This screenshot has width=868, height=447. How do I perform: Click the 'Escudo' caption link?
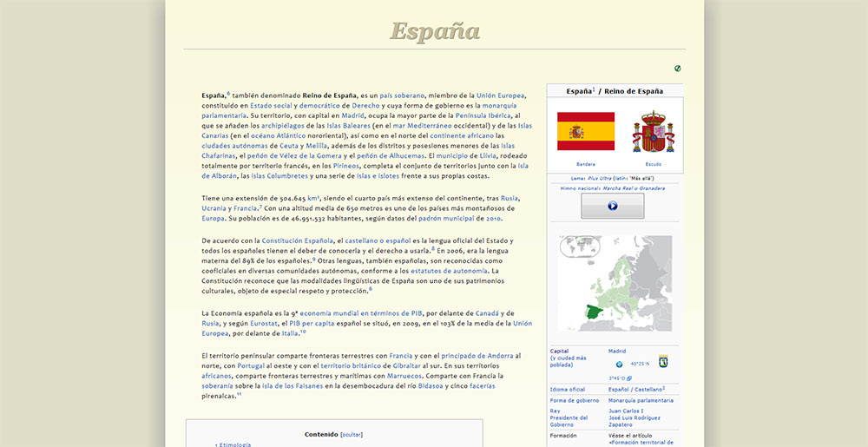click(654, 164)
